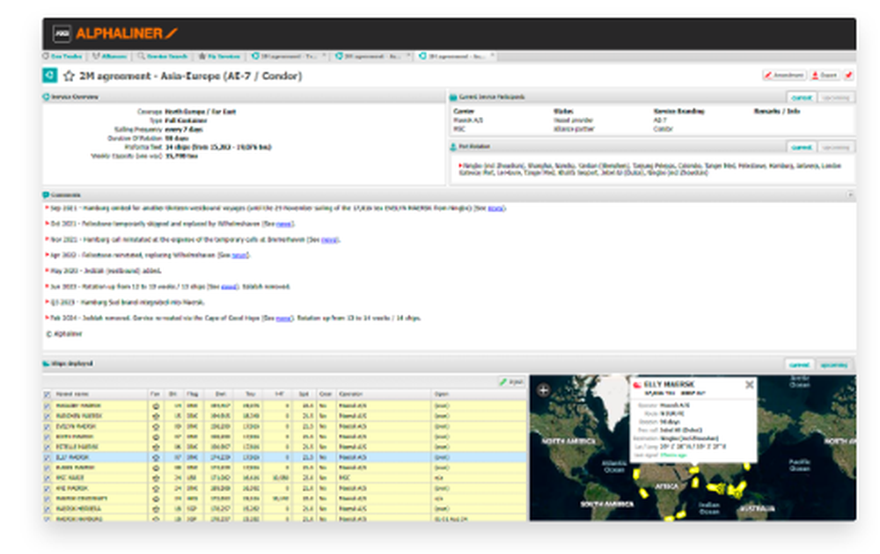Click the red ship icon in popup header

point(637,385)
